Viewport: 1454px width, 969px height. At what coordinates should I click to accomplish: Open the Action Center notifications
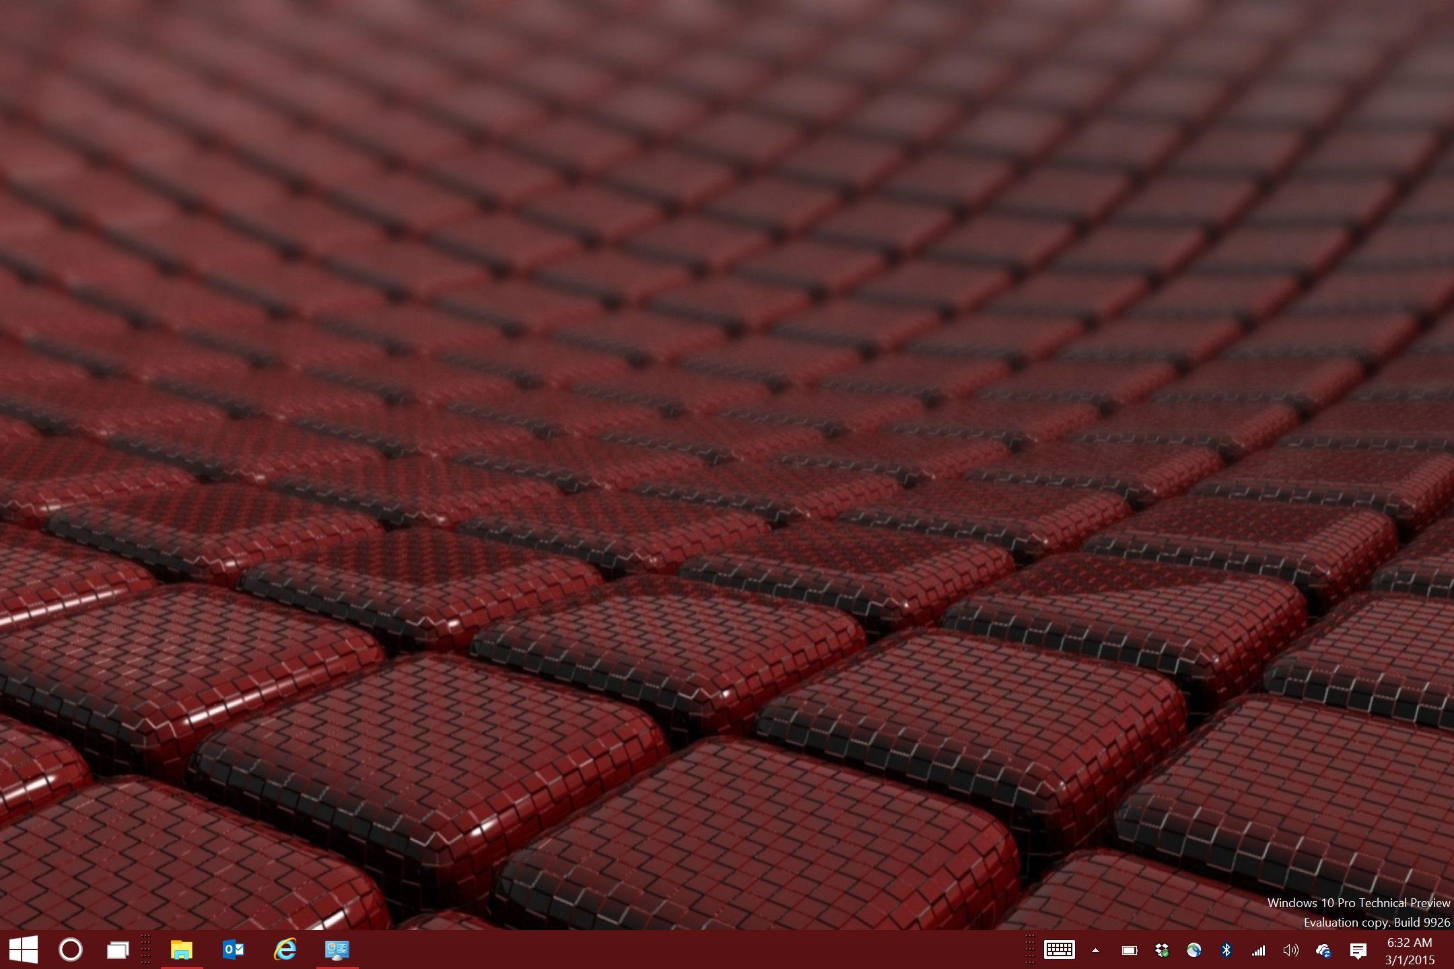click(x=1358, y=951)
